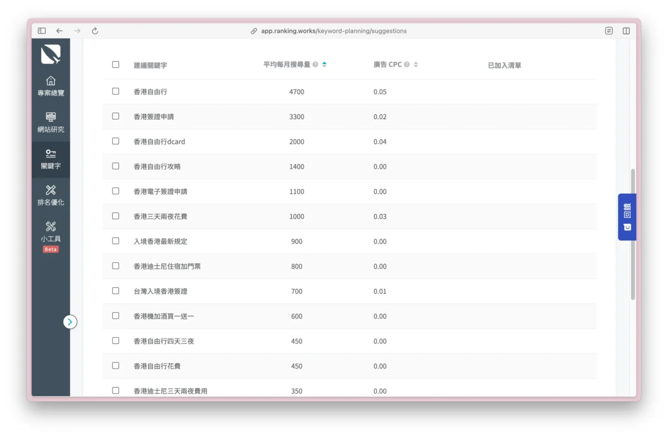Click the split view icon in browser toolbar

pos(626,31)
